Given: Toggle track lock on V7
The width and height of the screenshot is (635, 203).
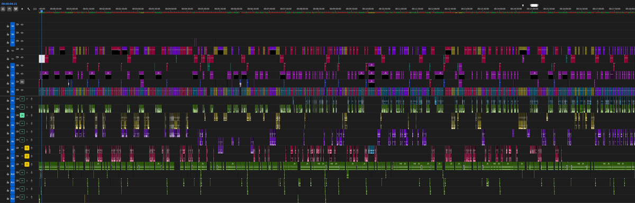Looking at the screenshot, I should point(8,42).
